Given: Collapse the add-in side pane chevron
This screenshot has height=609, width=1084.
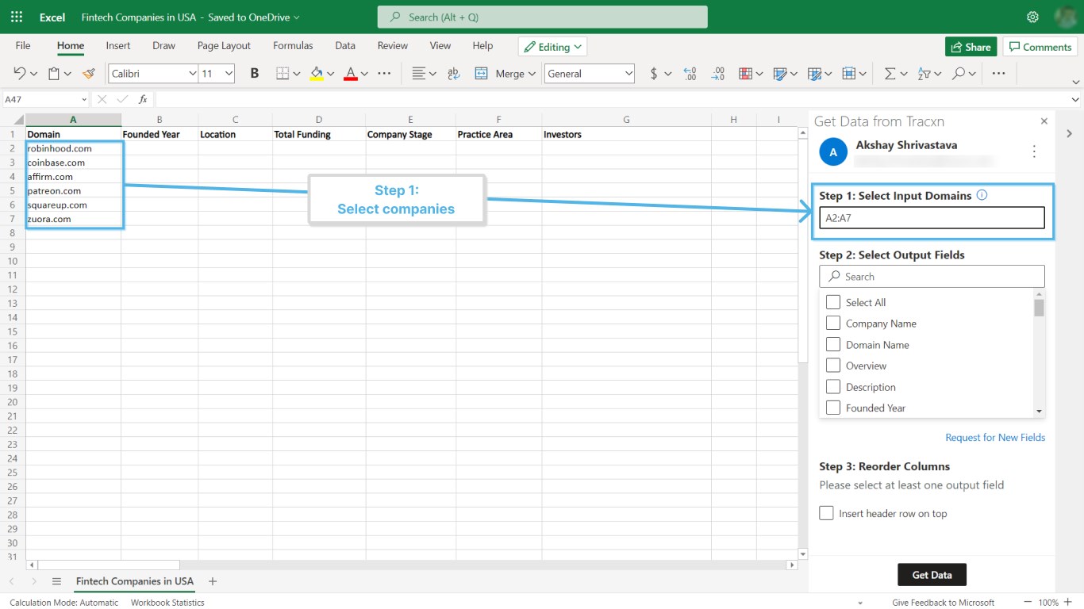Looking at the screenshot, I should pos(1069,133).
